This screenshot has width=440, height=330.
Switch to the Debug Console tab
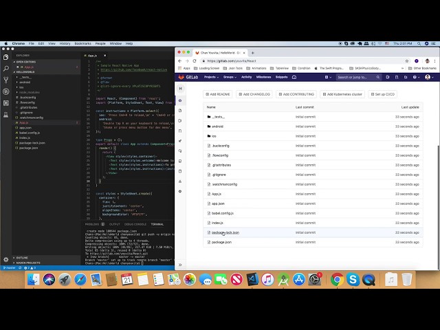135,224
